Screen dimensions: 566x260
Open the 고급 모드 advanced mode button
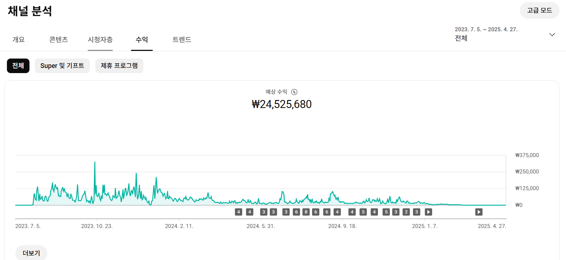pos(539,10)
